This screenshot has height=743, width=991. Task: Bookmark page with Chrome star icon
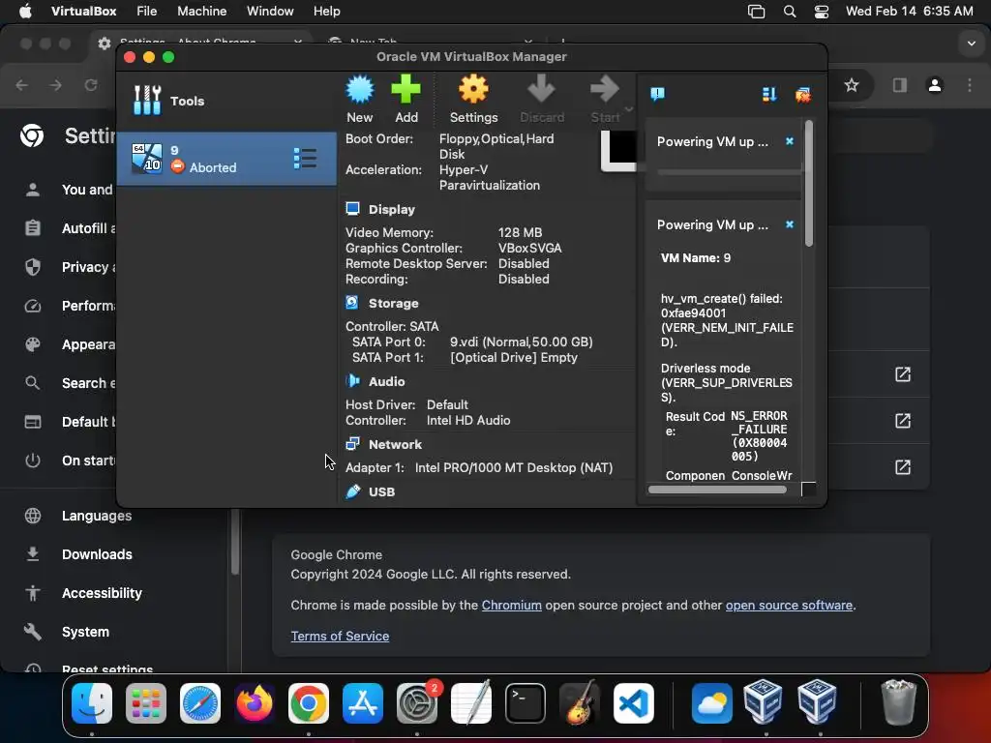click(x=852, y=85)
